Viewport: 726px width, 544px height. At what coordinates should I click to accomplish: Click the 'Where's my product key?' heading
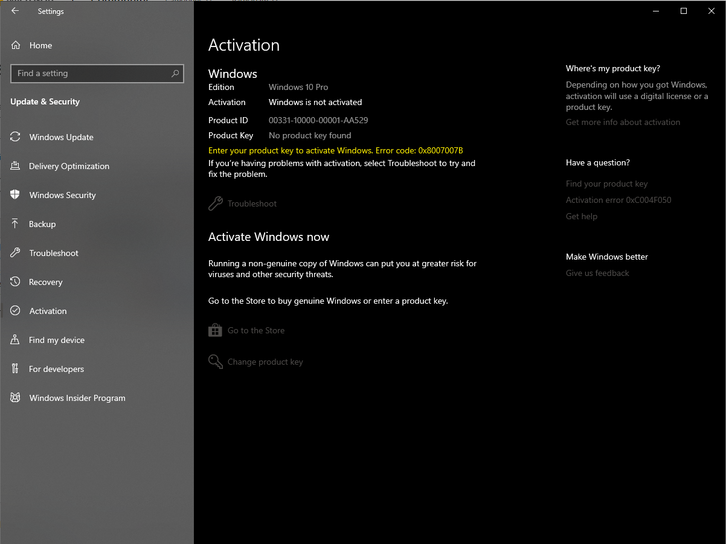[x=613, y=68]
